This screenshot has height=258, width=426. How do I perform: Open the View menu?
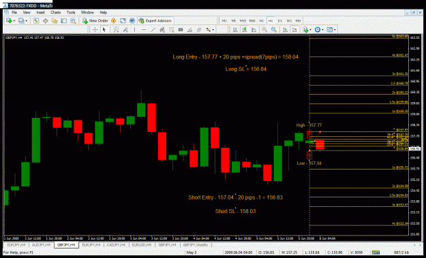point(27,12)
